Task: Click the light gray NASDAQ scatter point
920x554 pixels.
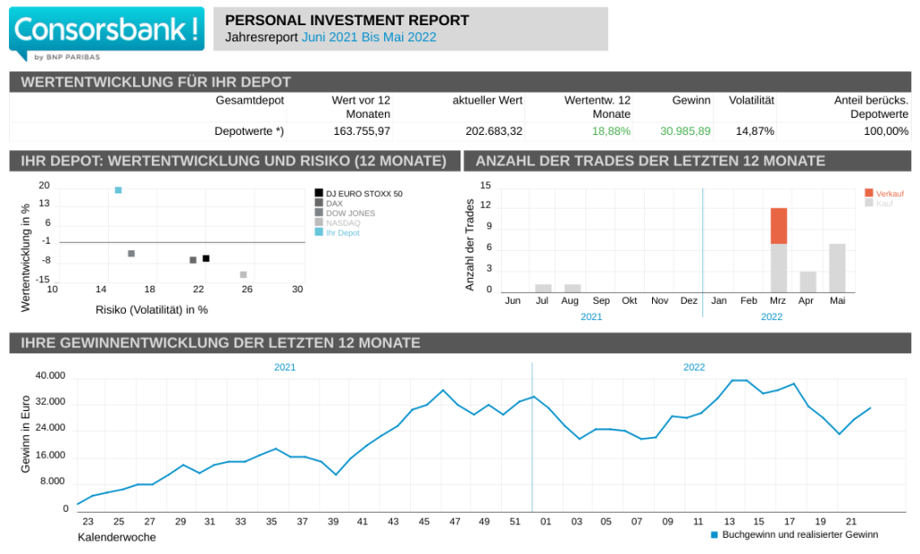Action: coord(243,274)
